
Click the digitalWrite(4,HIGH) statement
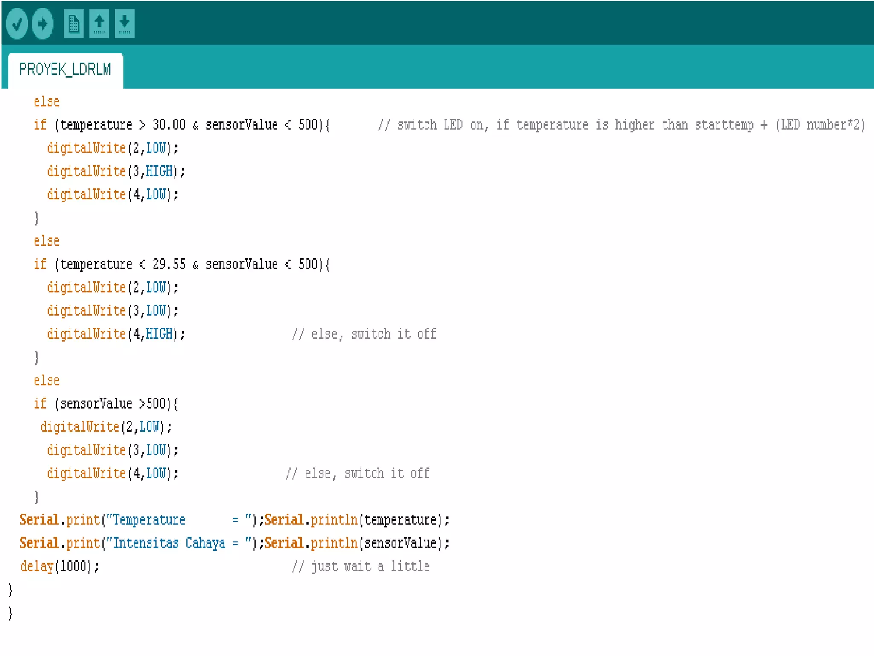(116, 334)
